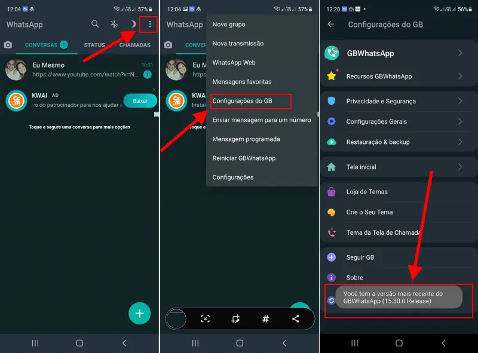
Task: Tap the recent apps button in left screen
Action: tap(35, 343)
